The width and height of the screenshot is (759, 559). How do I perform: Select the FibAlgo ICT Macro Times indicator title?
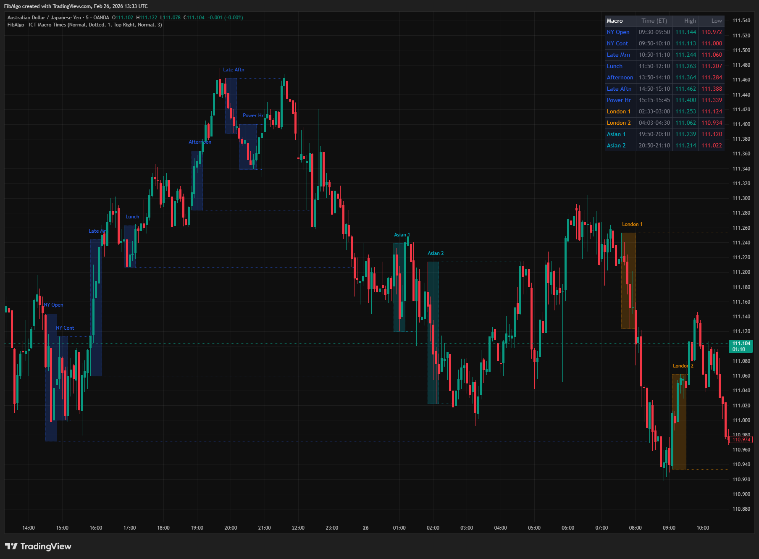coord(63,25)
